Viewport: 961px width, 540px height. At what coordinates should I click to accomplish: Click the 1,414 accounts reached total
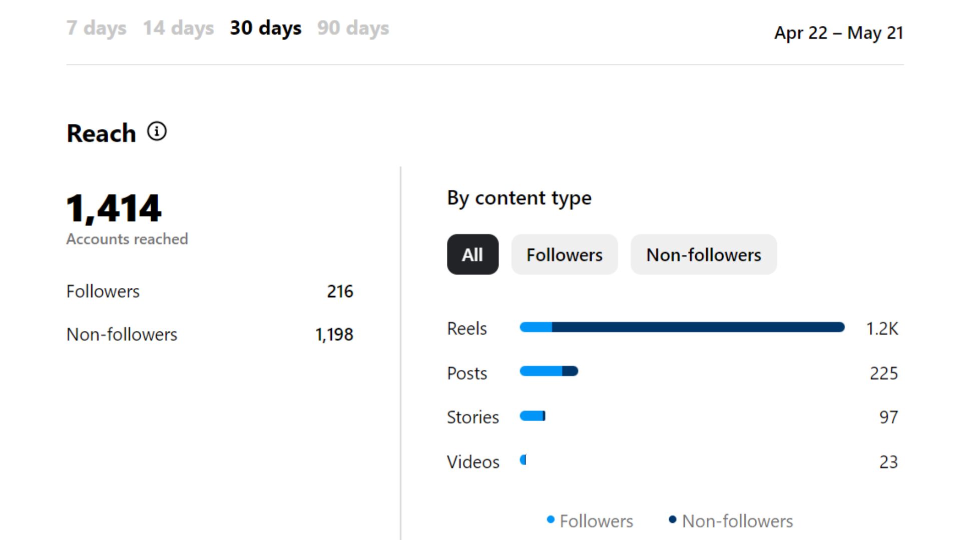(x=114, y=208)
